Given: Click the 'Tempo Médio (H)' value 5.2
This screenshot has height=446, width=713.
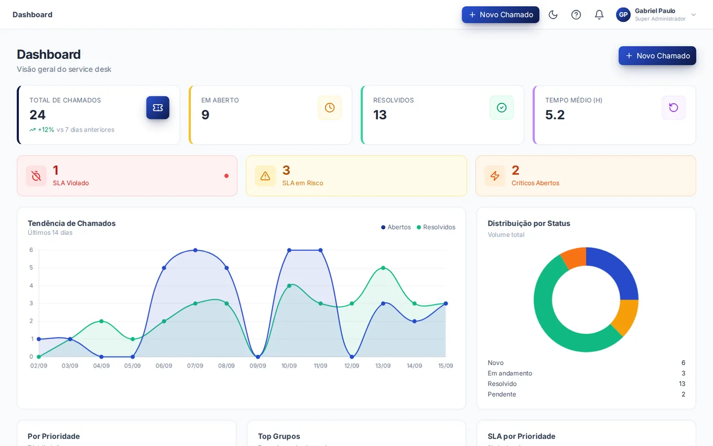Looking at the screenshot, I should pos(555,115).
